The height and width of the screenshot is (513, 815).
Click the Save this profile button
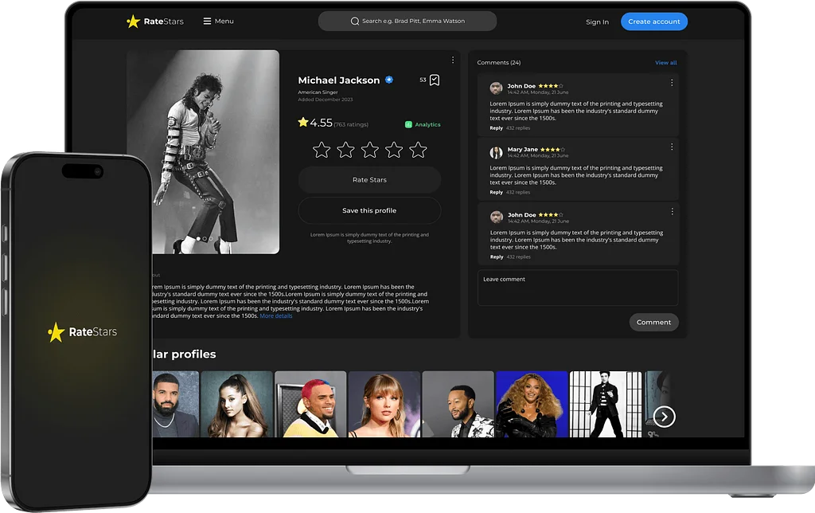click(369, 211)
